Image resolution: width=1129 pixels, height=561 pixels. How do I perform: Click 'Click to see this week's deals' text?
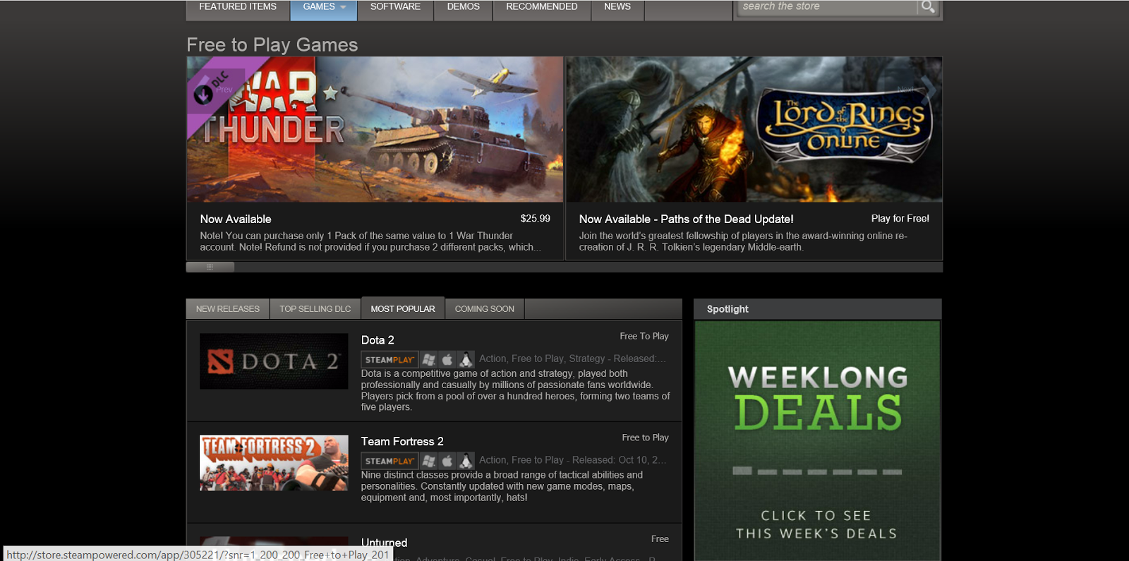click(x=816, y=525)
